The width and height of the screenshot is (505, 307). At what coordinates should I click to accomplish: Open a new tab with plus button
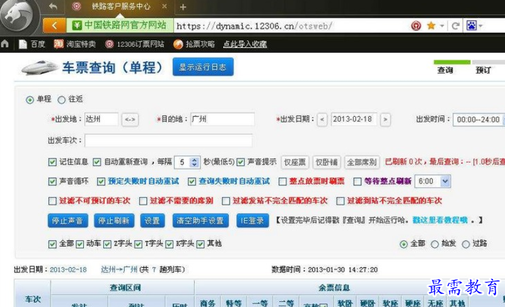183,7
